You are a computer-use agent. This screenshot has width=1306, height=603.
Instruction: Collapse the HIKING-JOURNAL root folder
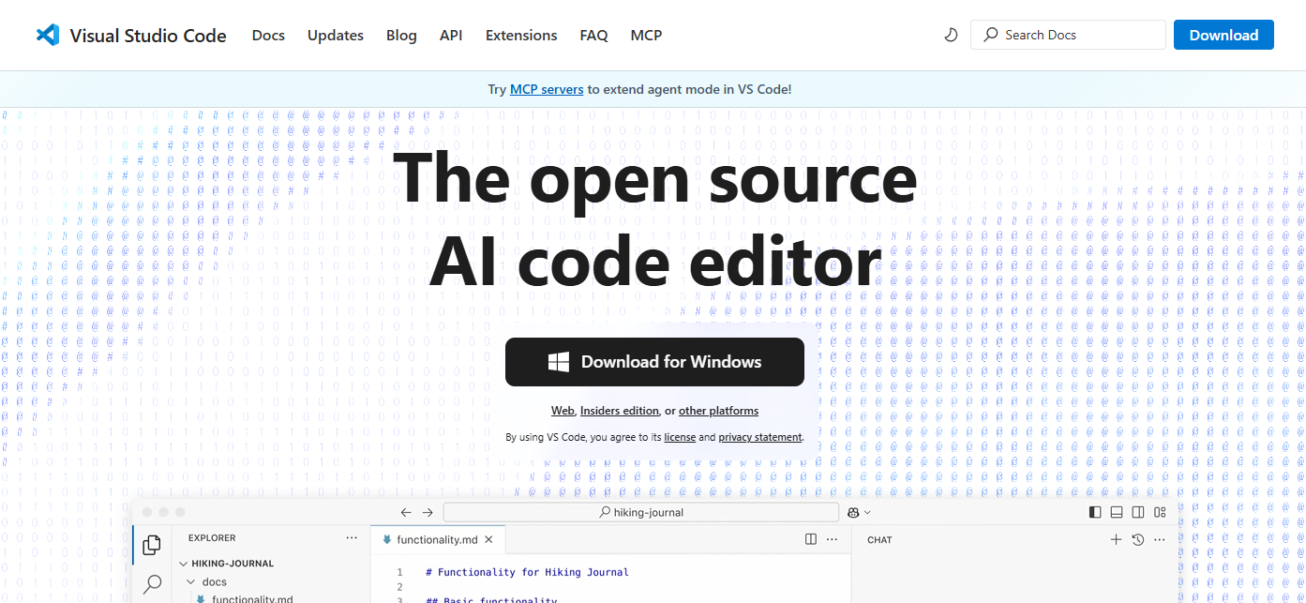184,564
